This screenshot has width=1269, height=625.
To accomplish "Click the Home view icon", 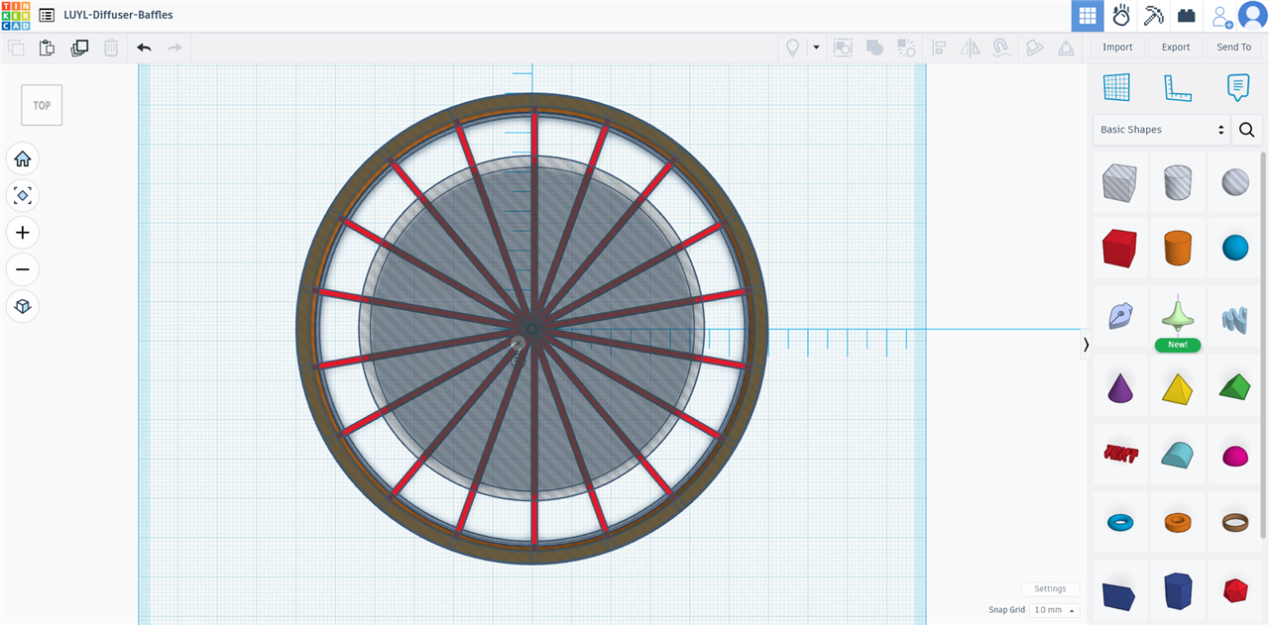I will pyautogui.click(x=23, y=158).
